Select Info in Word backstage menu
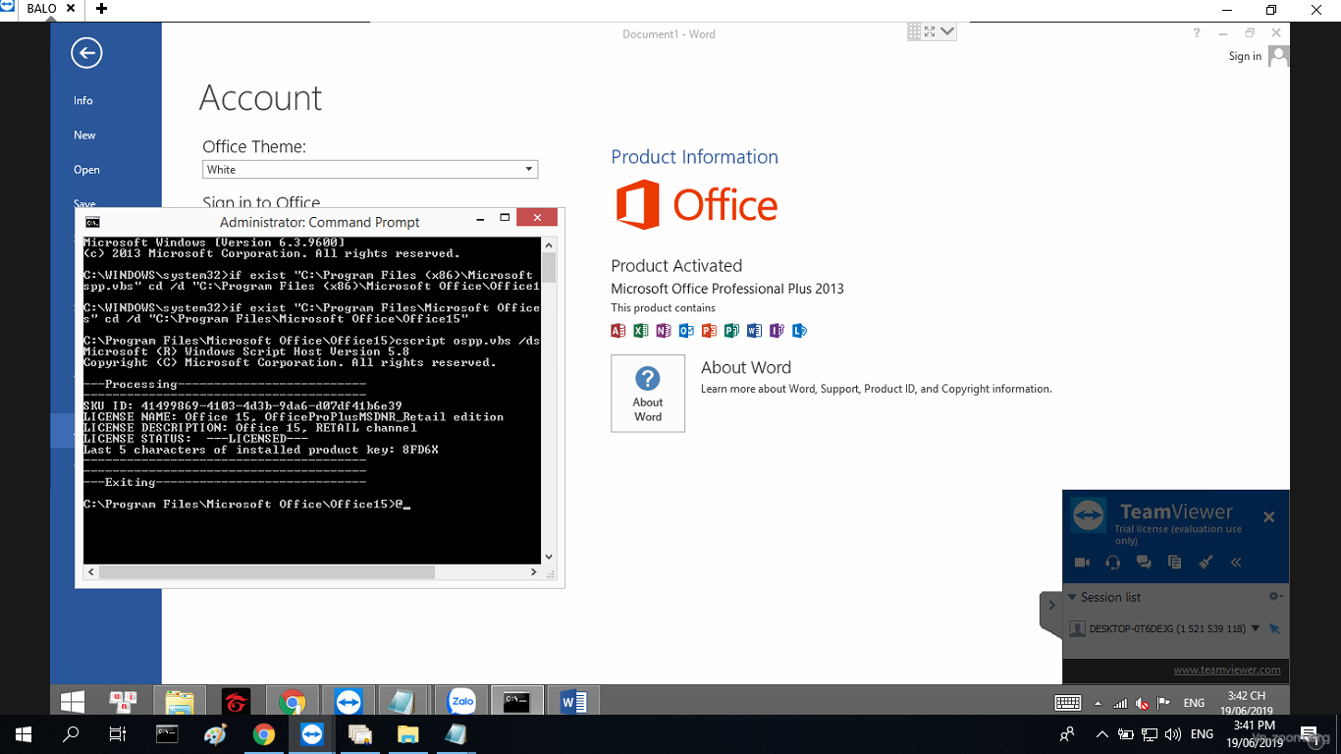This screenshot has height=754, width=1341. coord(83,101)
